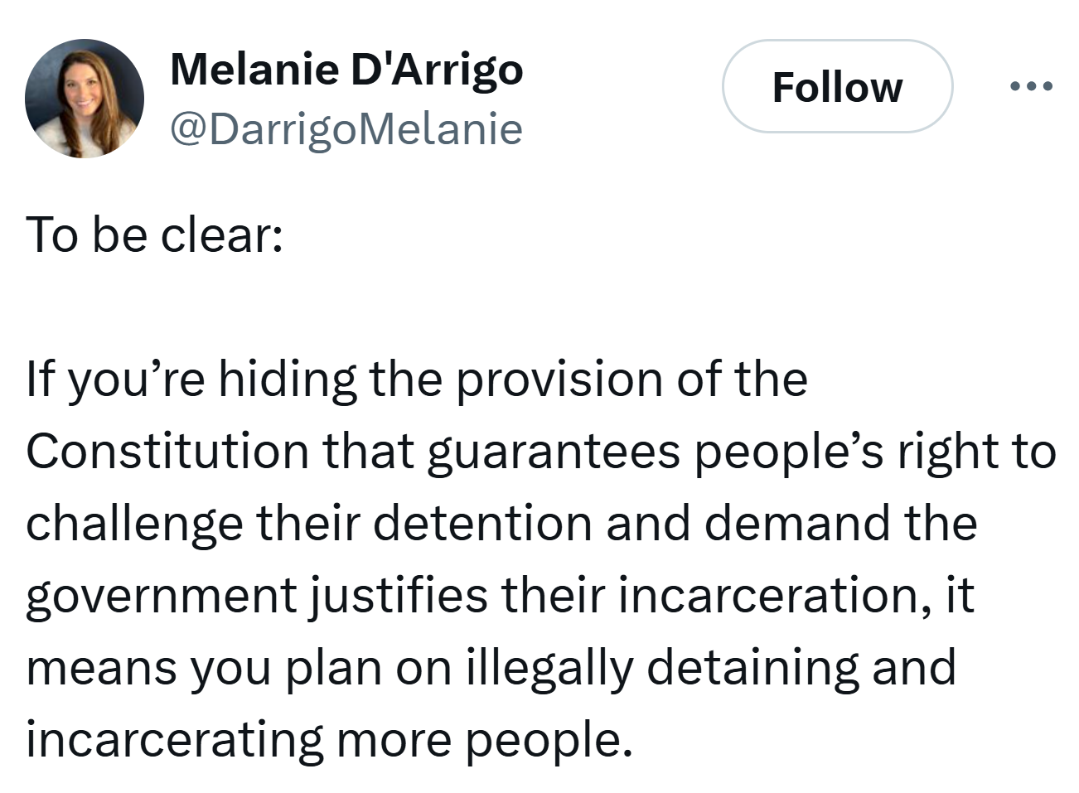
Task: Open the three-dot more options menu
Action: tap(1032, 86)
